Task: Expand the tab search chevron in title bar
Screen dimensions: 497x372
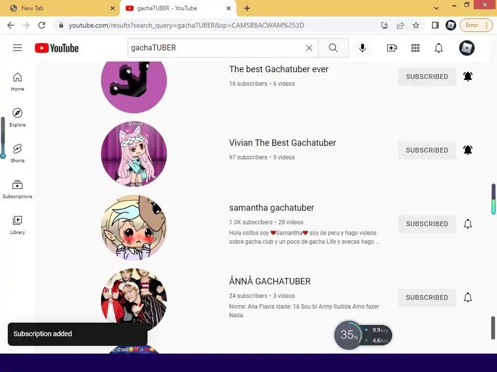Action: (436, 8)
